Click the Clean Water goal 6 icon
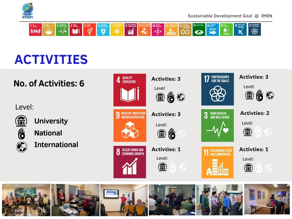This screenshot has height=219, width=292. 103,30
